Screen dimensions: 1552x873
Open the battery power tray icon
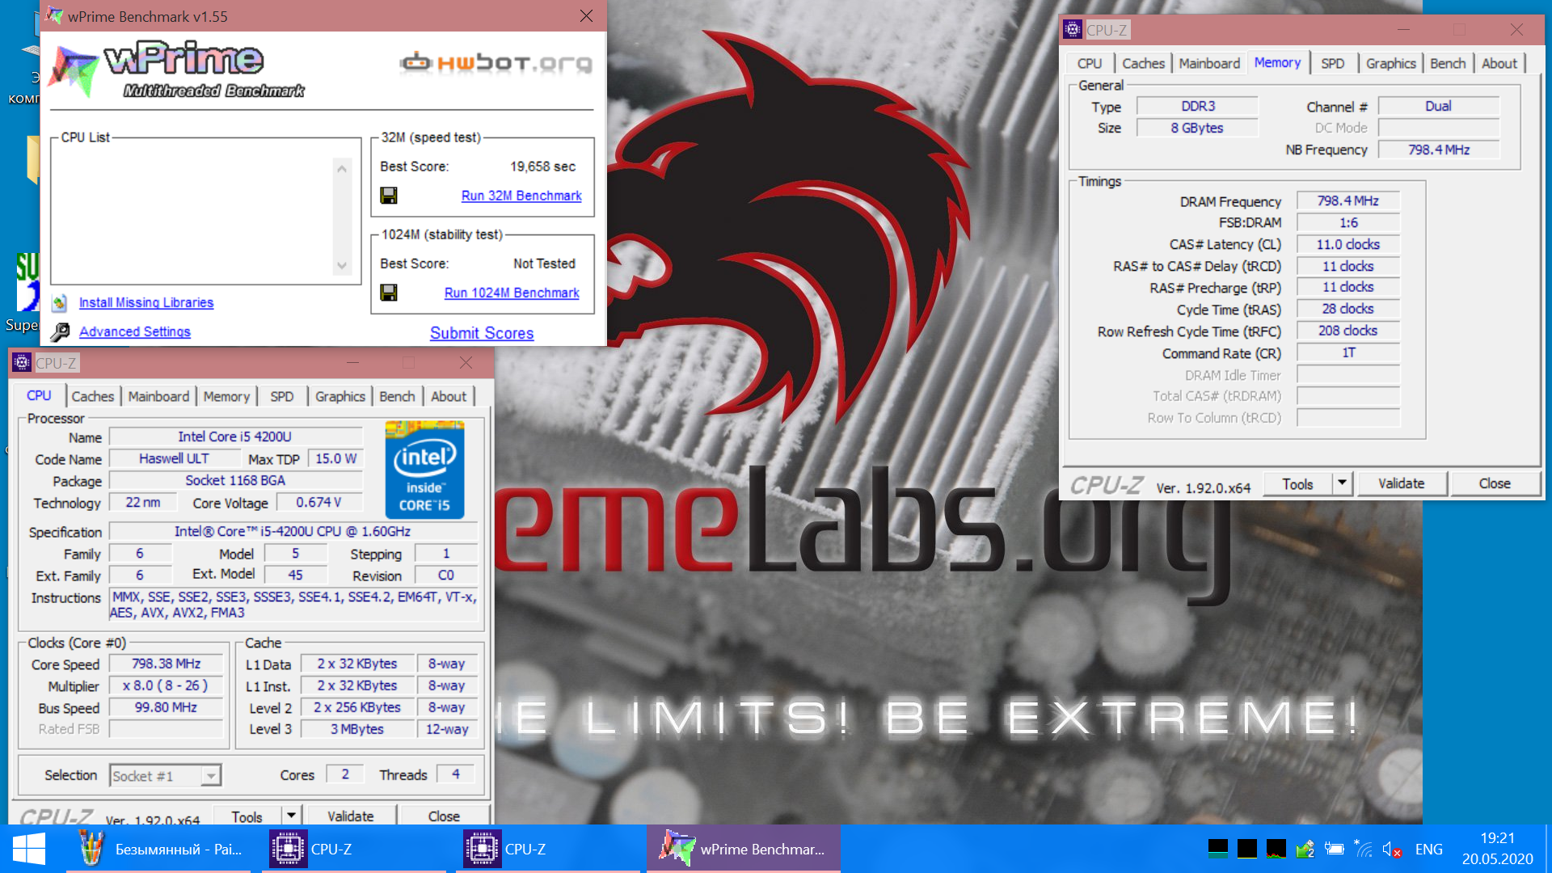[1335, 849]
